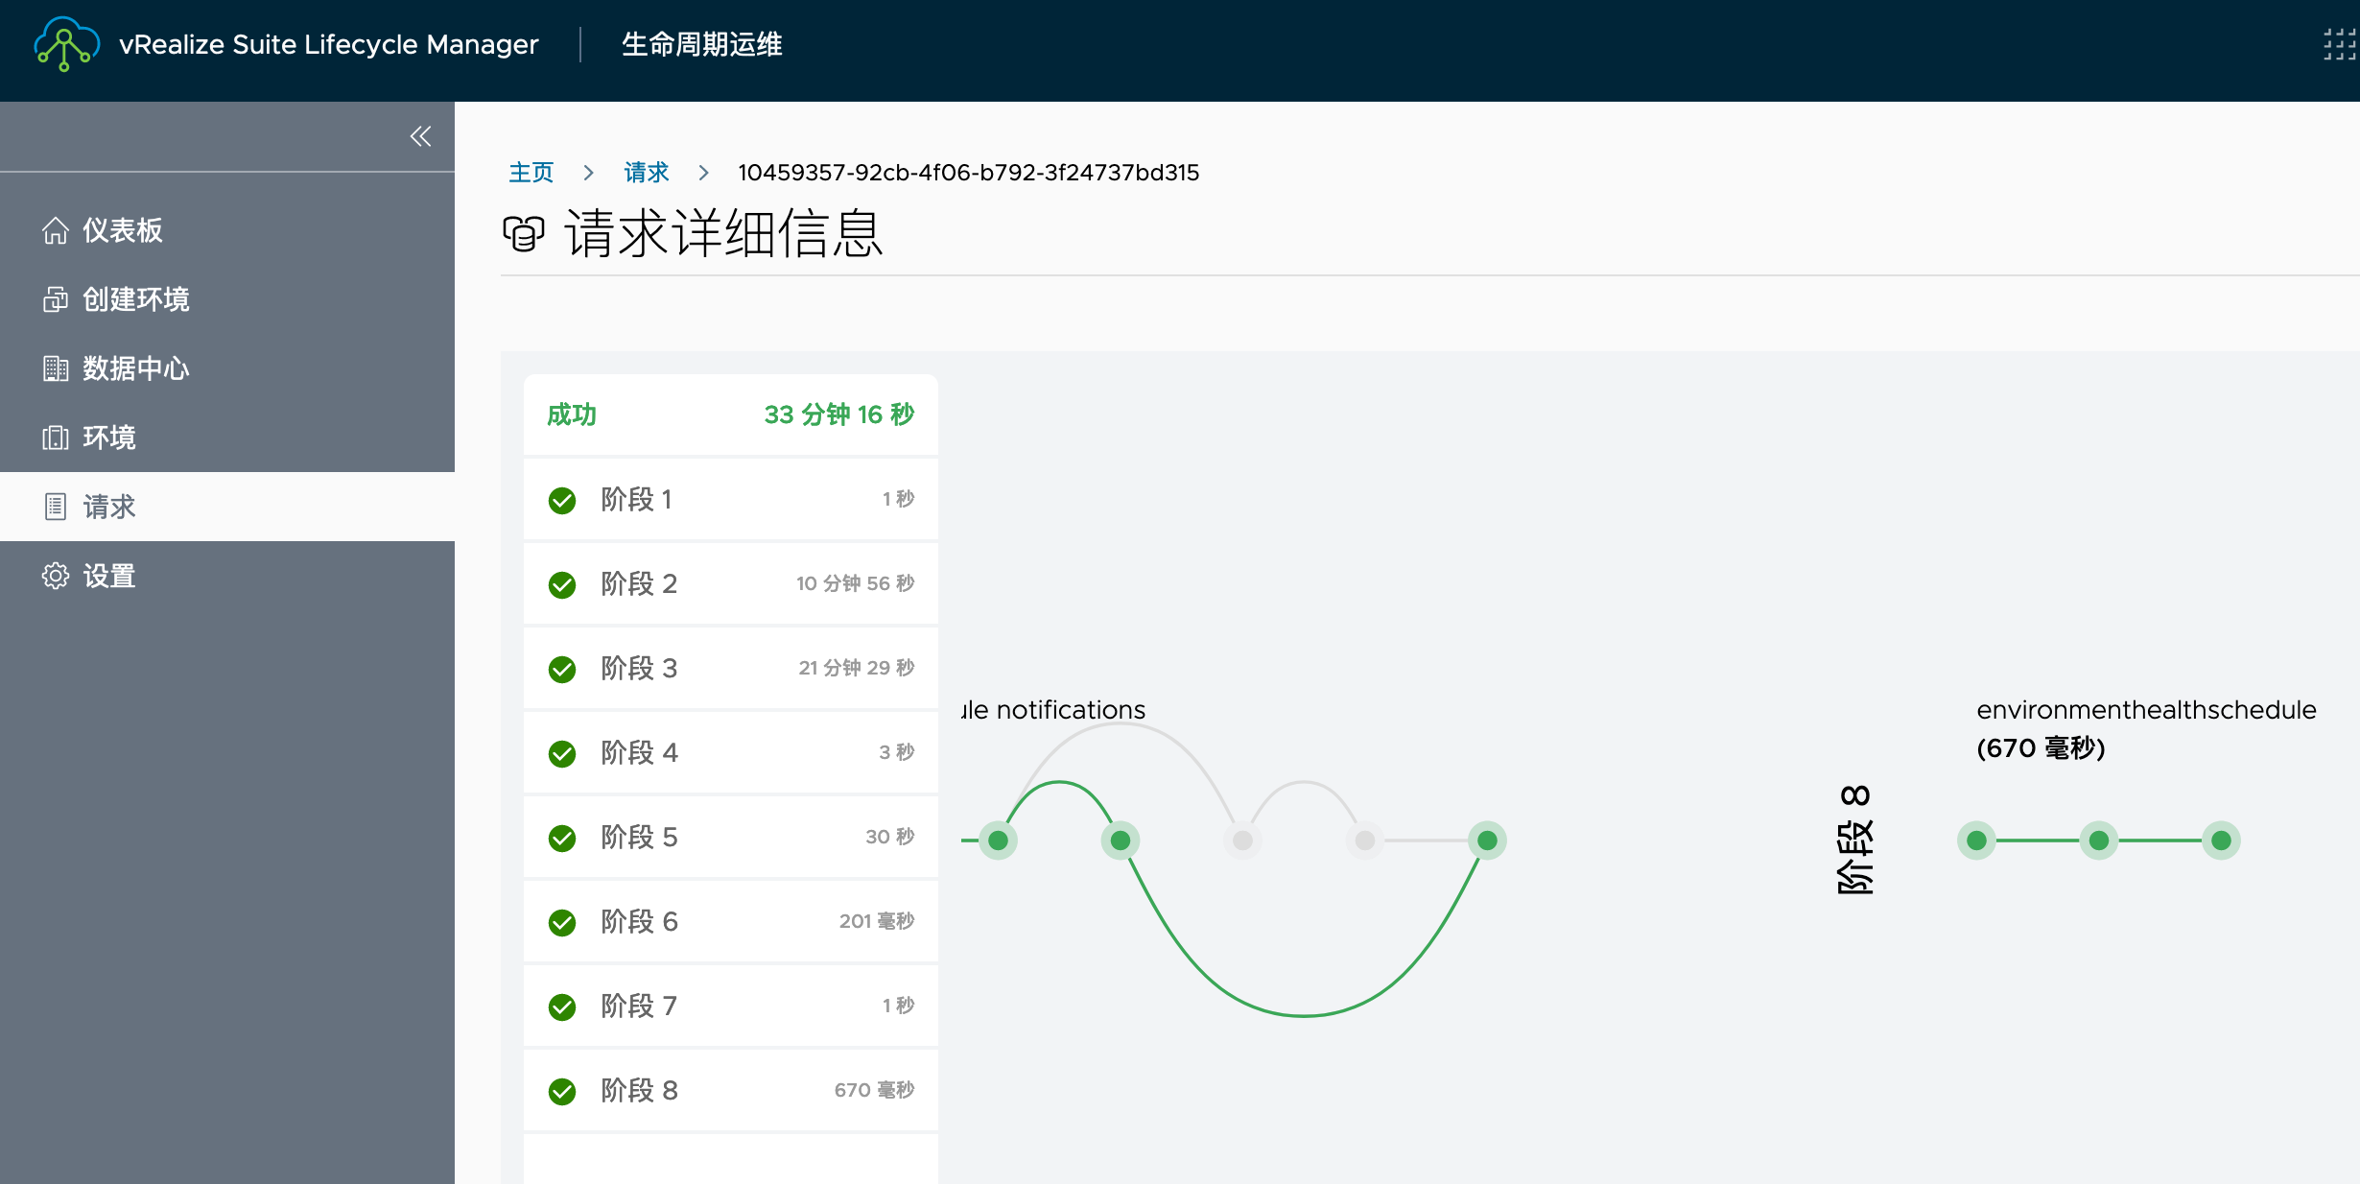Click the environments icon in sidebar
The image size is (2360, 1184).
click(x=56, y=438)
